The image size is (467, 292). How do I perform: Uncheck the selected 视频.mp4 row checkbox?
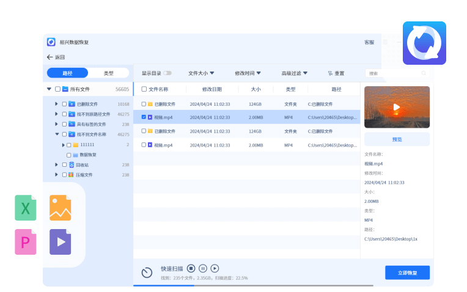coord(144,117)
